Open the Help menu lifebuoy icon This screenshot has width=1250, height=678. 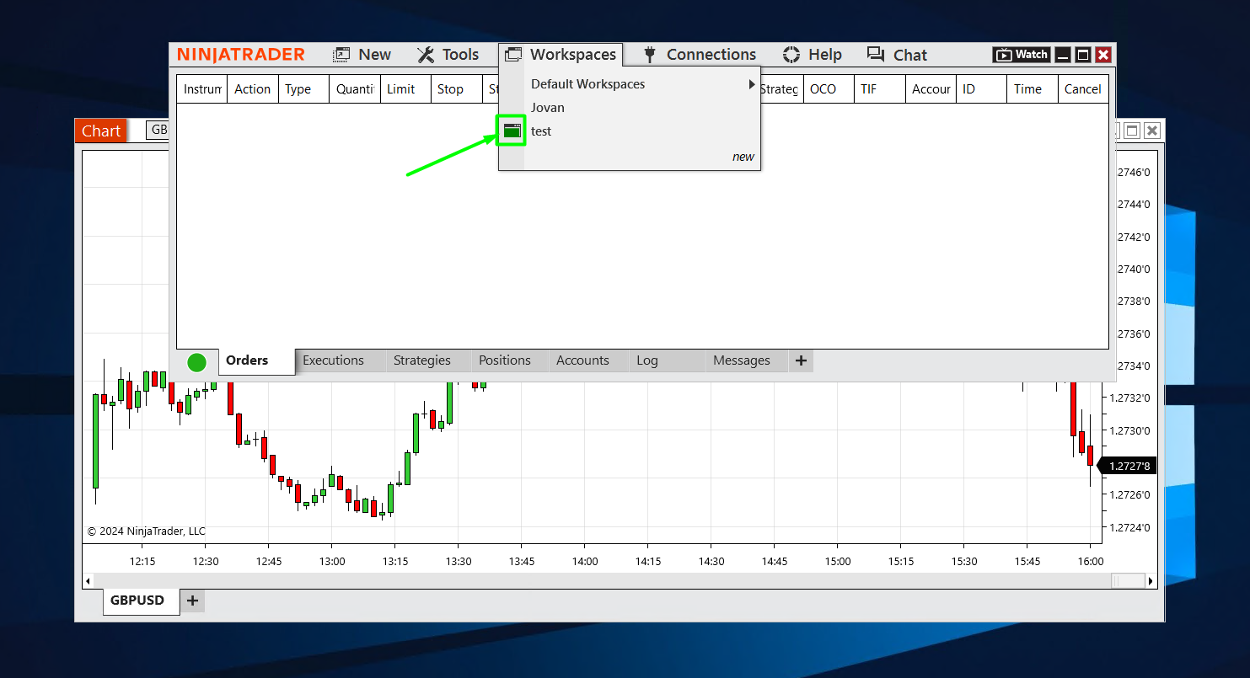click(x=791, y=55)
